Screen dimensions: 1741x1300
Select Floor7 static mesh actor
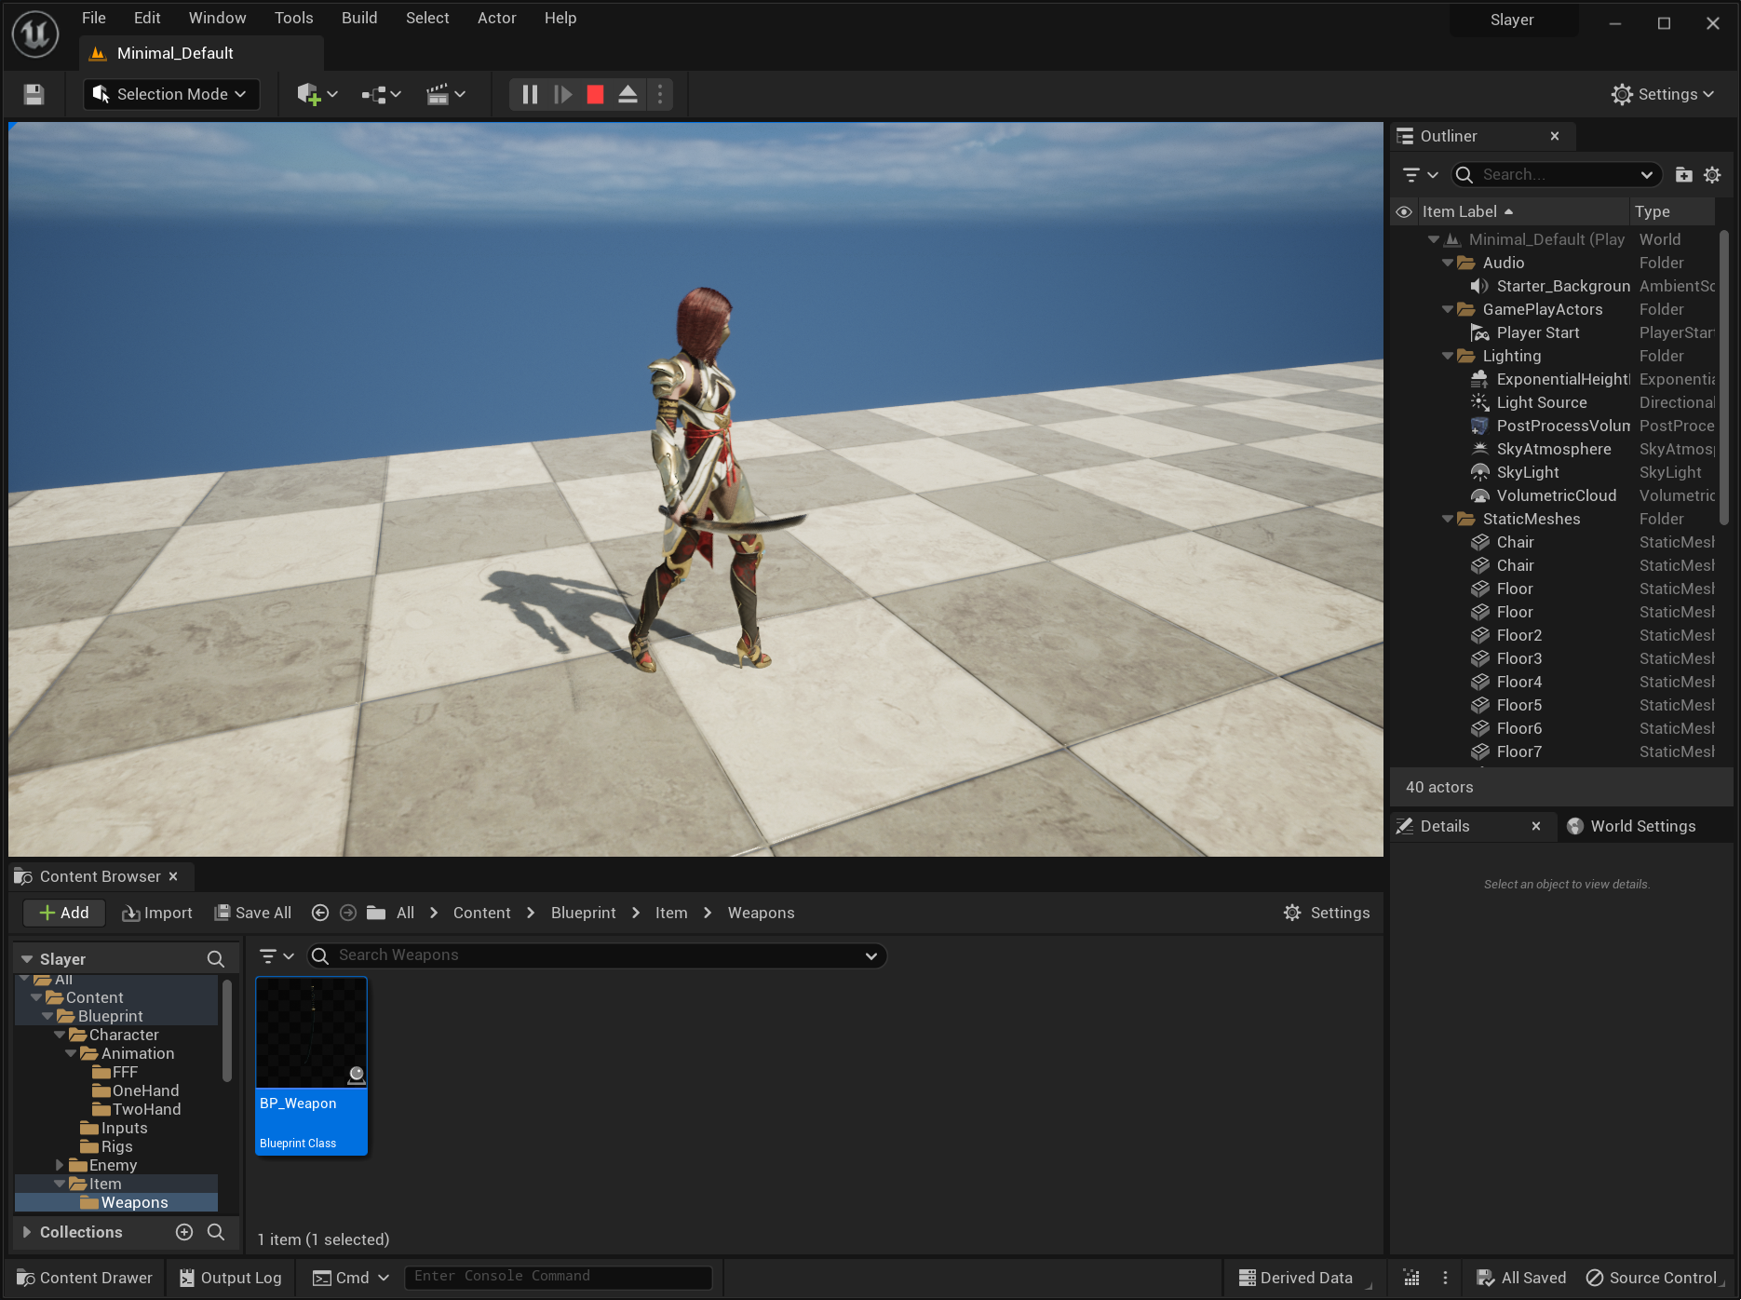point(1518,752)
